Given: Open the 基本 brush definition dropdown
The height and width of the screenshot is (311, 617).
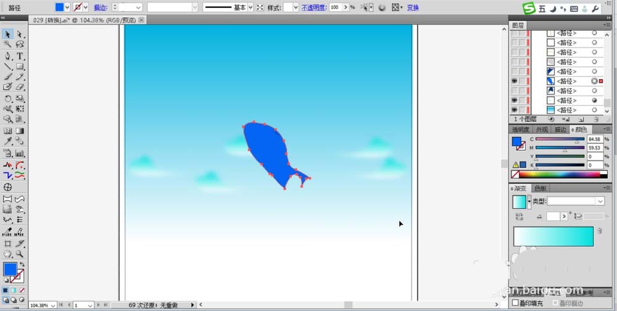Looking at the screenshot, I should tap(251, 7).
